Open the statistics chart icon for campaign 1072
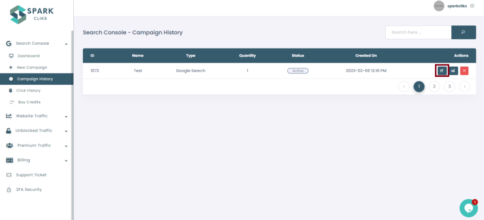The height and width of the screenshot is (220, 484). coord(453,71)
